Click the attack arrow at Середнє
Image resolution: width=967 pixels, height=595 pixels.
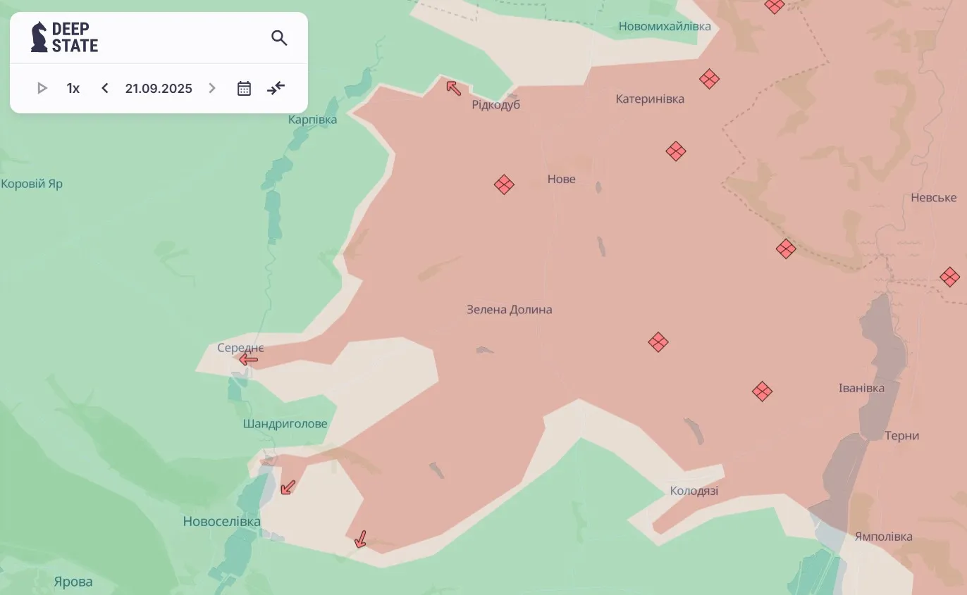click(248, 360)
